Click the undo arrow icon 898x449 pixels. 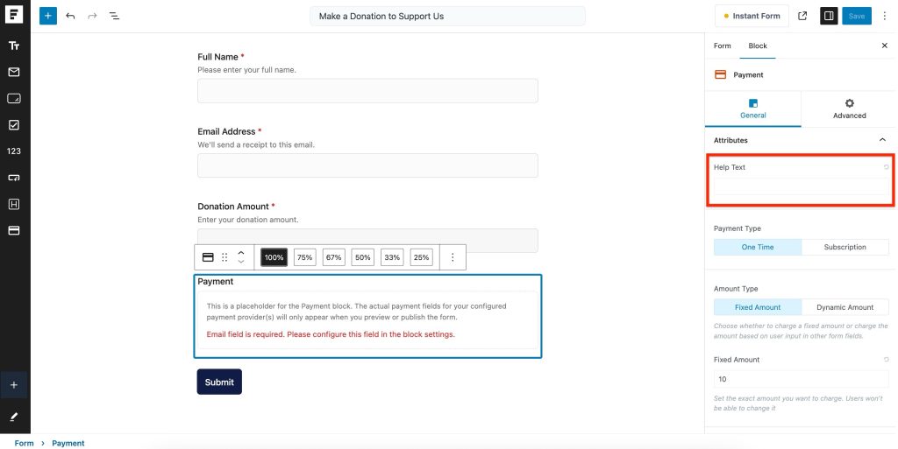pos(71,16)
